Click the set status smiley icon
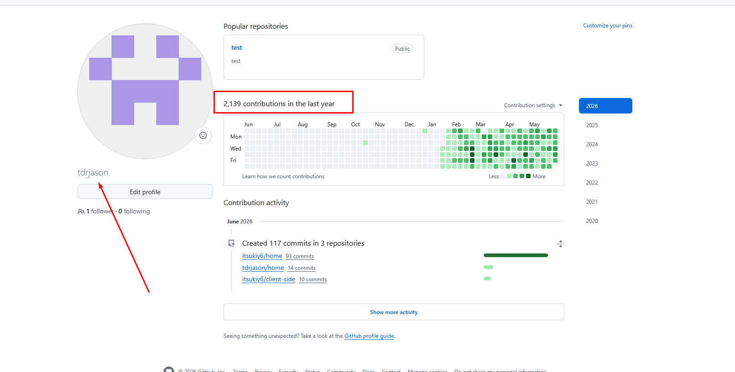 [203, 135]
